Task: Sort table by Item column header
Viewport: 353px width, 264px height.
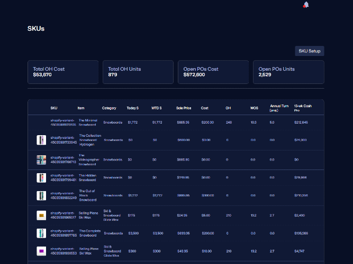Action: (x=81, y=108)
